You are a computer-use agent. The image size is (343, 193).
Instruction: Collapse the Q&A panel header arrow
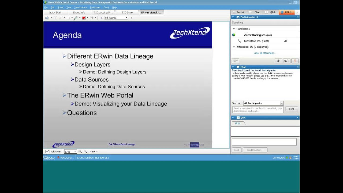click(233, 118)
